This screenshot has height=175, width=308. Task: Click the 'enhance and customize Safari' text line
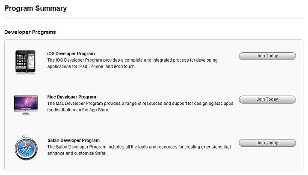(77, 154)
